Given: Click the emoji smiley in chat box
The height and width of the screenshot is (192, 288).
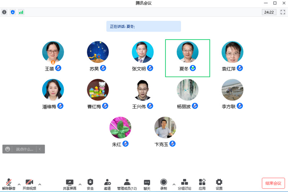Looking at the screenshot, I should (x=8, y=149).
